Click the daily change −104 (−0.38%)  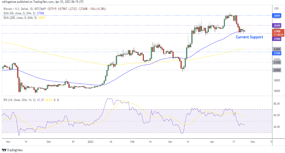click(97, 9)
